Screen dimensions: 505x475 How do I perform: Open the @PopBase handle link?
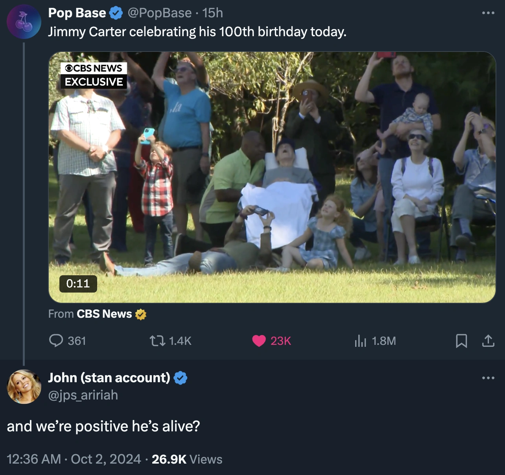pyautogui.click(x=160, y=13)
